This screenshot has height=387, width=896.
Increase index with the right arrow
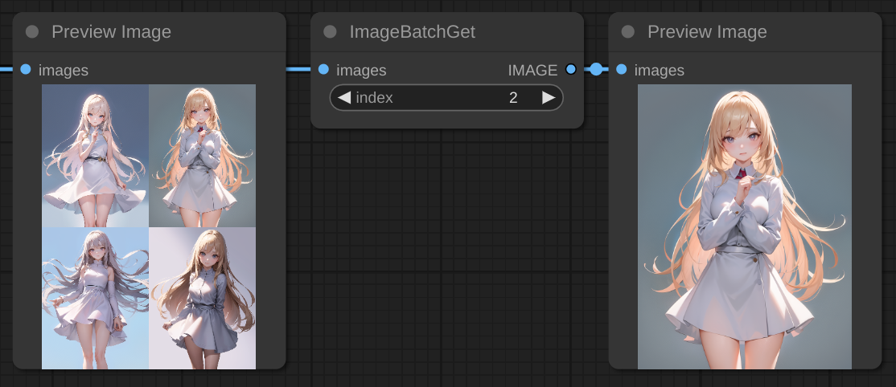[549, 98]
